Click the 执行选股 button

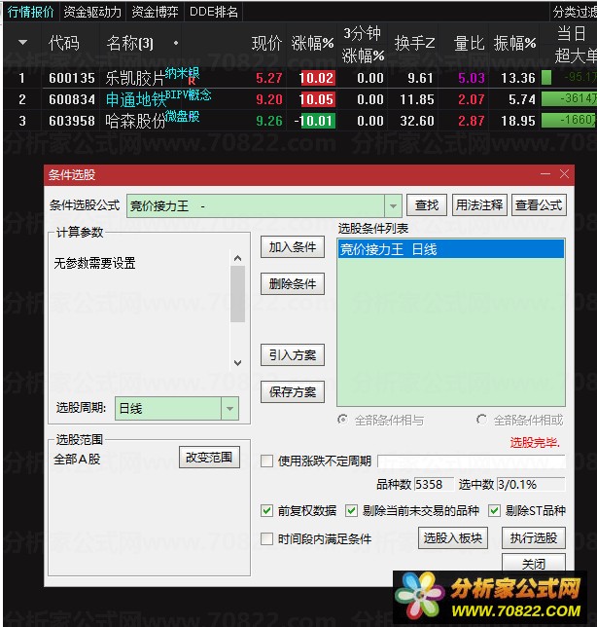point(534,537)
